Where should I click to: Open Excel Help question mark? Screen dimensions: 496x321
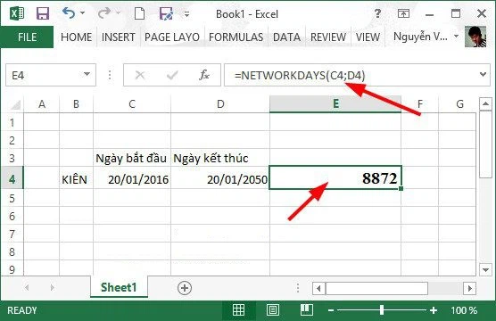[377, 13]
